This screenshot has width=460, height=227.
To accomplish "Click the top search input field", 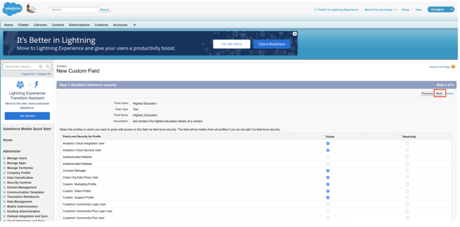I will coord(73,9).
